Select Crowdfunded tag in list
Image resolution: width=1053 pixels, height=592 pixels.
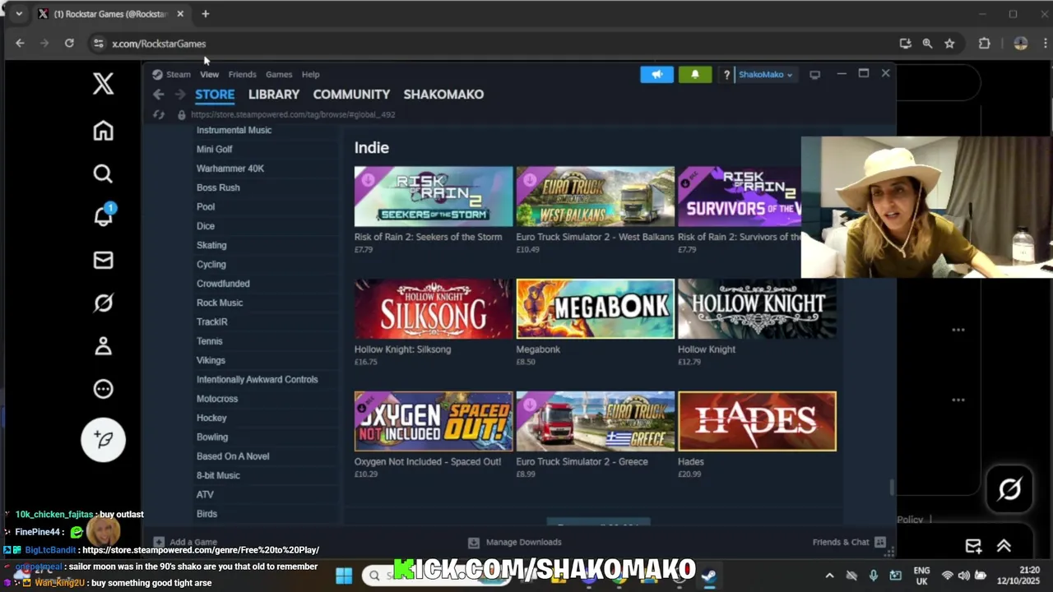click(223, 284)
